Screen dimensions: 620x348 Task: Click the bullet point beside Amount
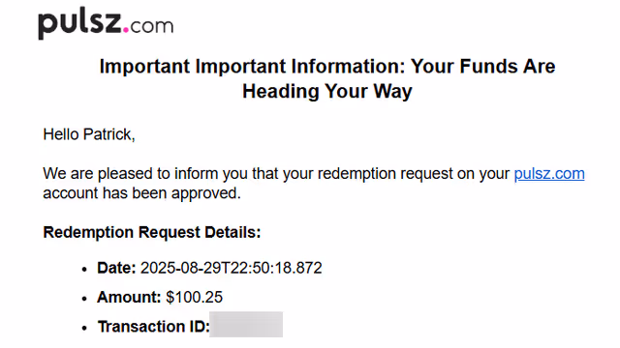pos(84,299)
